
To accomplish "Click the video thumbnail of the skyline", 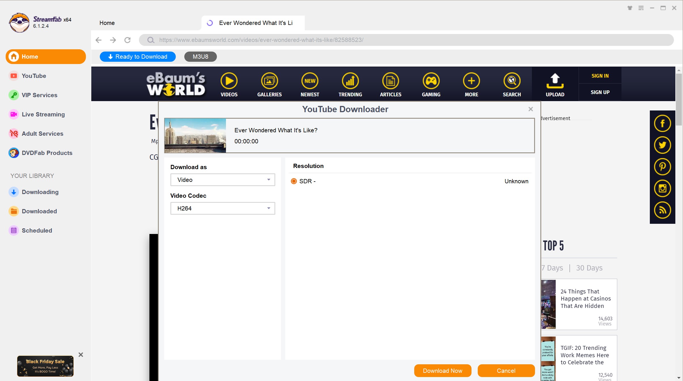I will (x=195, y=136).
